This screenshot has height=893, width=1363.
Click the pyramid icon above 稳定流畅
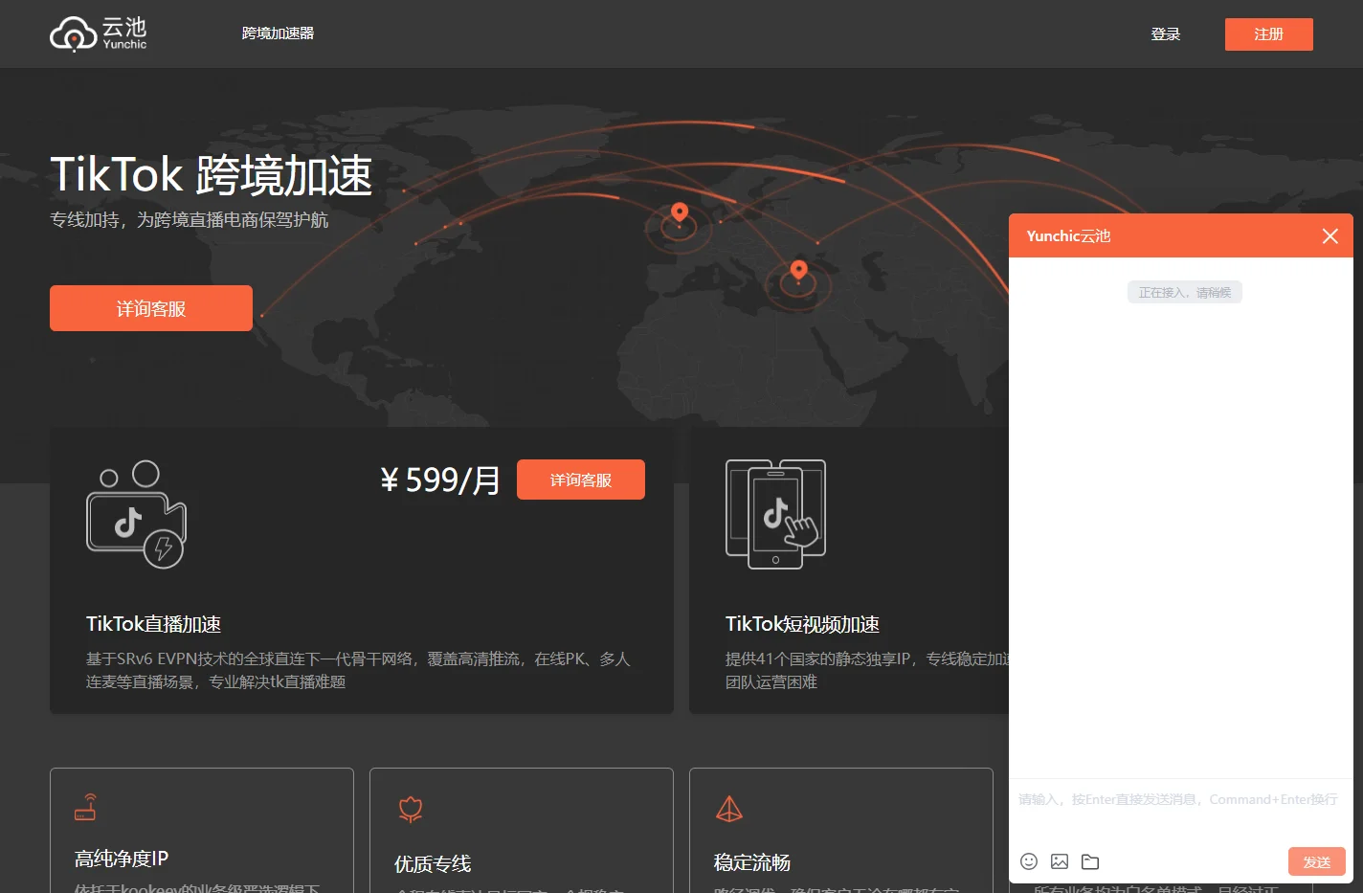click(729, 810)
